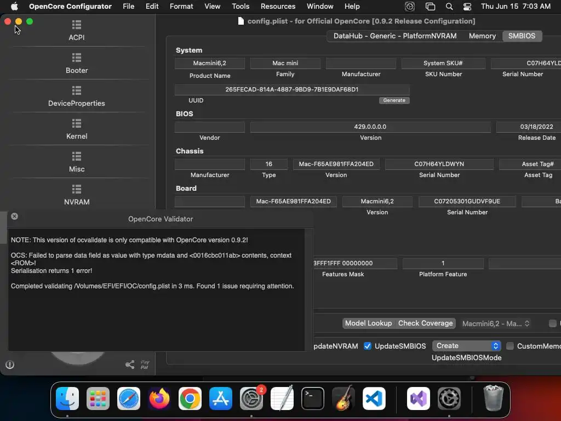Open the Window menu
Viewport: 561px width, 421px height.
pos(320,7)
